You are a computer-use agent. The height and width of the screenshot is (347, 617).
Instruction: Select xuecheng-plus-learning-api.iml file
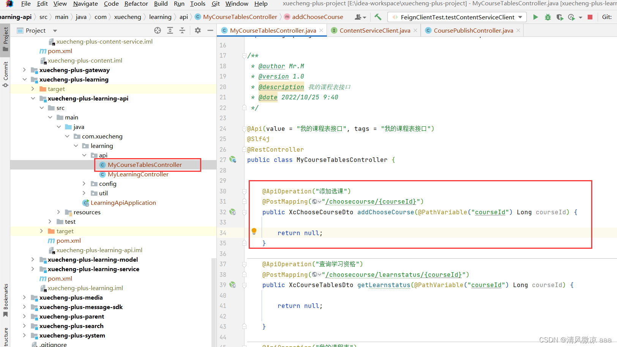click(99, 250)
